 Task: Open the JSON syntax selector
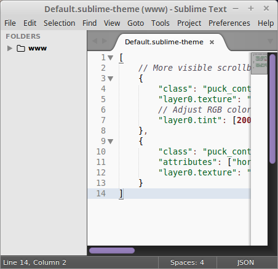(245, 262)
